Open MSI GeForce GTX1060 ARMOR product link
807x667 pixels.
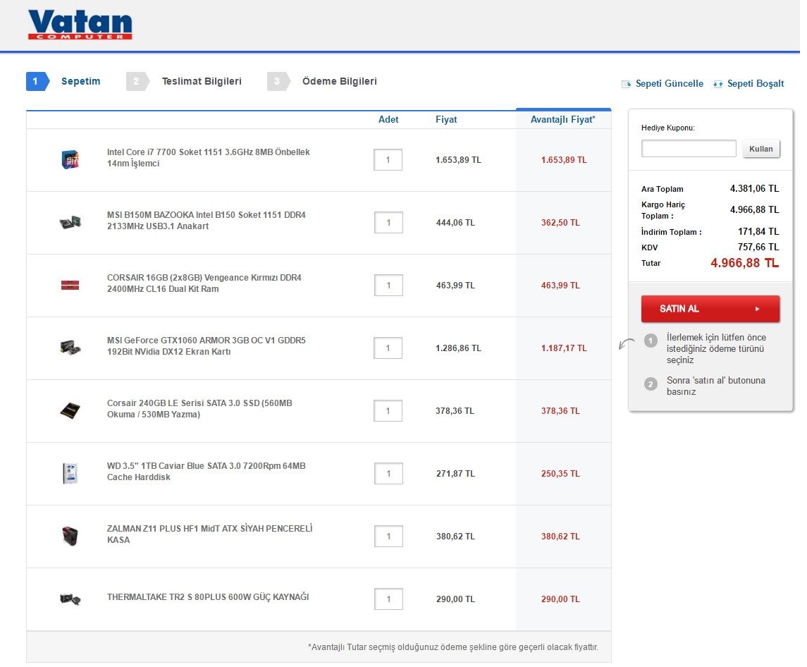coord(207,346)
